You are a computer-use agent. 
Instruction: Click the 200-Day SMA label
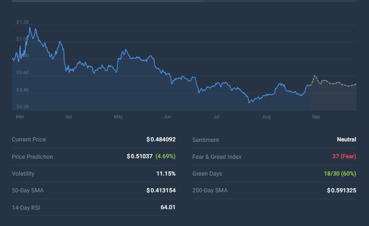click(210, 190)
